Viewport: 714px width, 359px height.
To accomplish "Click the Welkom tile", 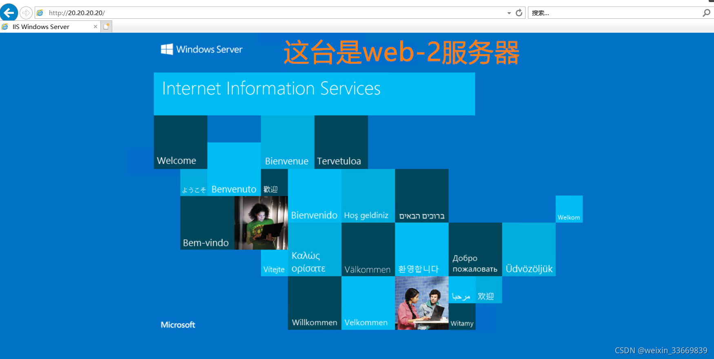I will point(569,209).
